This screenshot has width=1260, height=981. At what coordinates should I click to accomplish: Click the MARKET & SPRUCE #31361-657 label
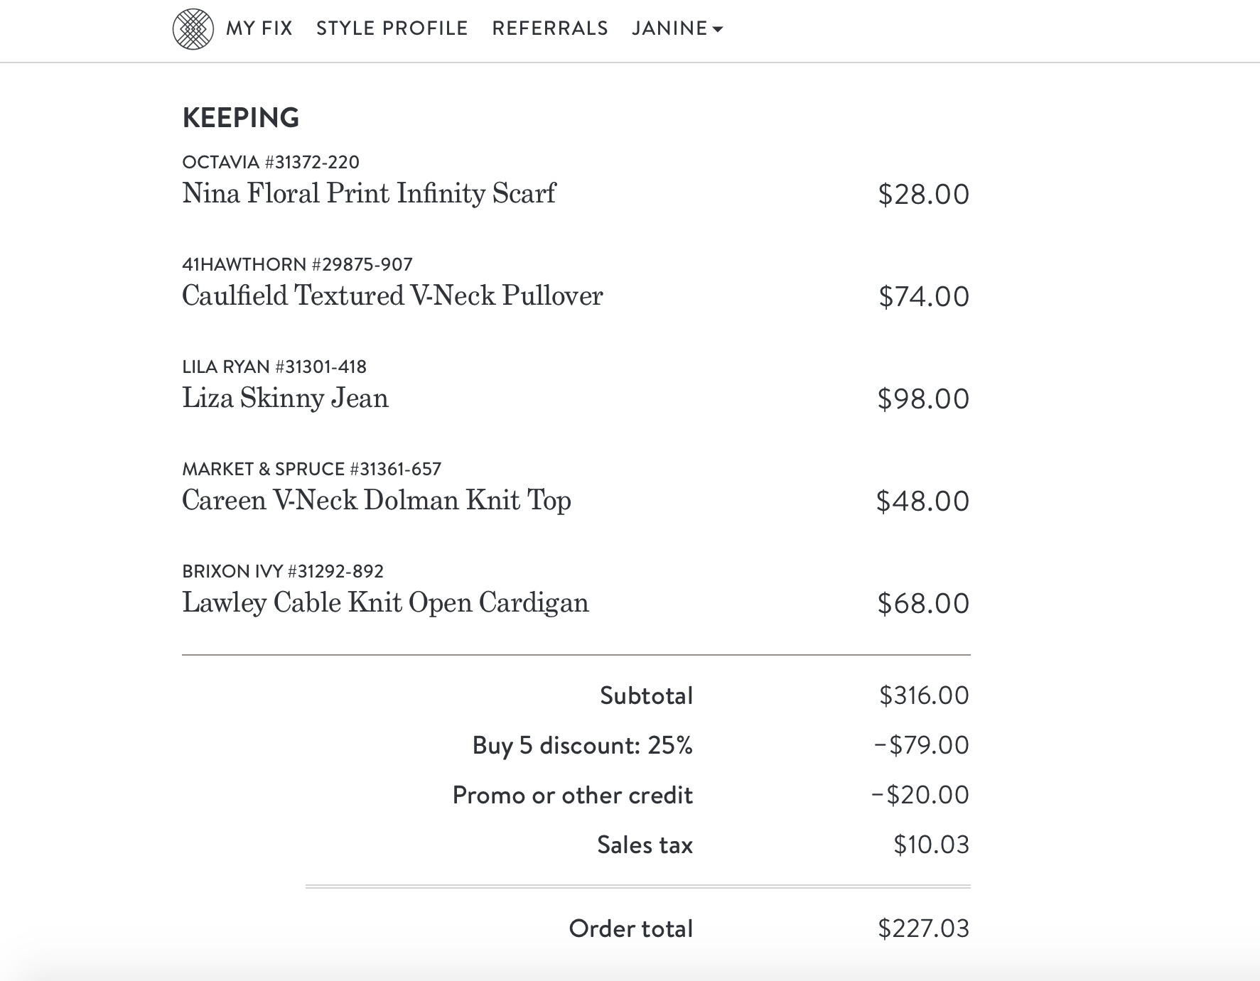311,469
